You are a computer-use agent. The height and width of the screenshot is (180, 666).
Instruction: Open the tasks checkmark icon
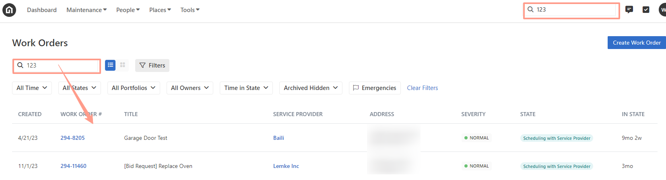(646, 10)
